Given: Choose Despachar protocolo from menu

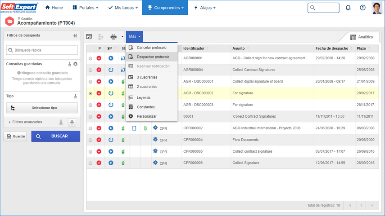Looking at the screenshot, I should pos(151,57).
